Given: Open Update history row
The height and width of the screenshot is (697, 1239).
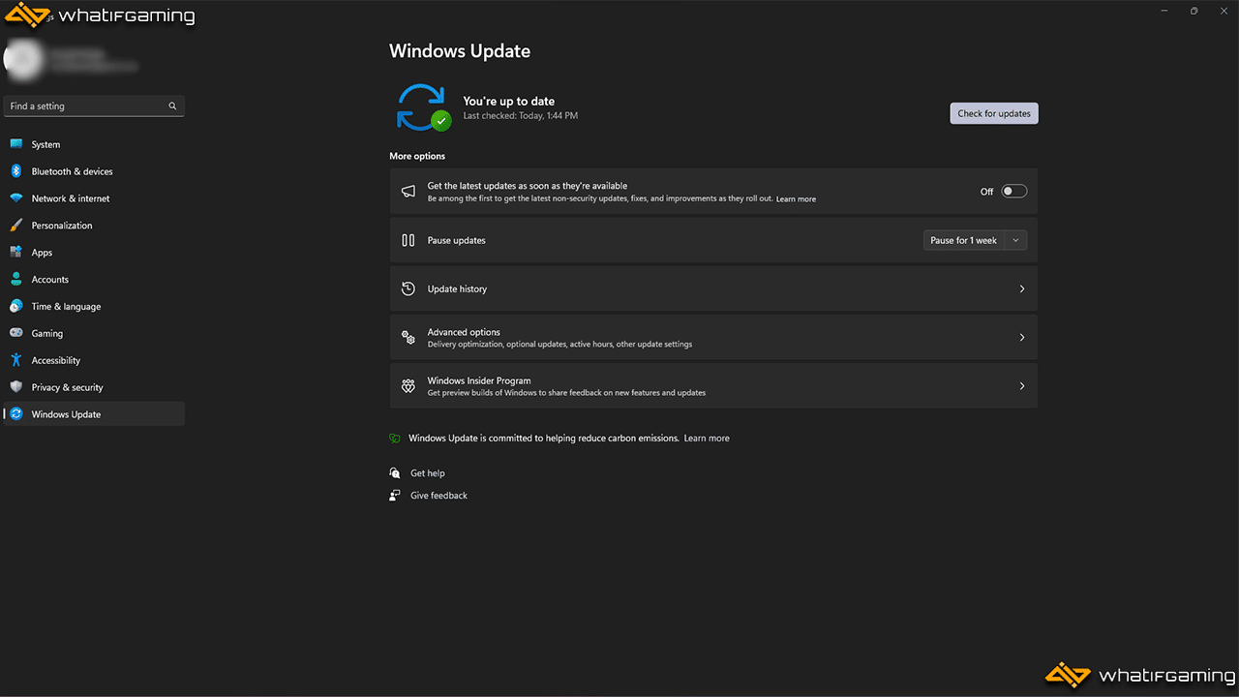Looking at the screenshot, I should (713, 288).
